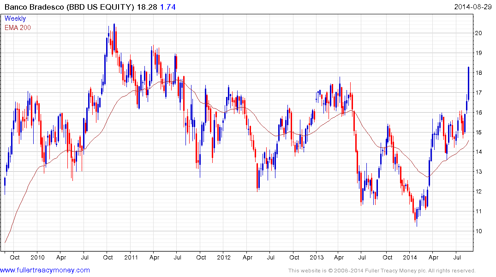This screenshot has width=496, height=277.
Task: Click the final Jul label after 2014
Action: pos(457,257)
